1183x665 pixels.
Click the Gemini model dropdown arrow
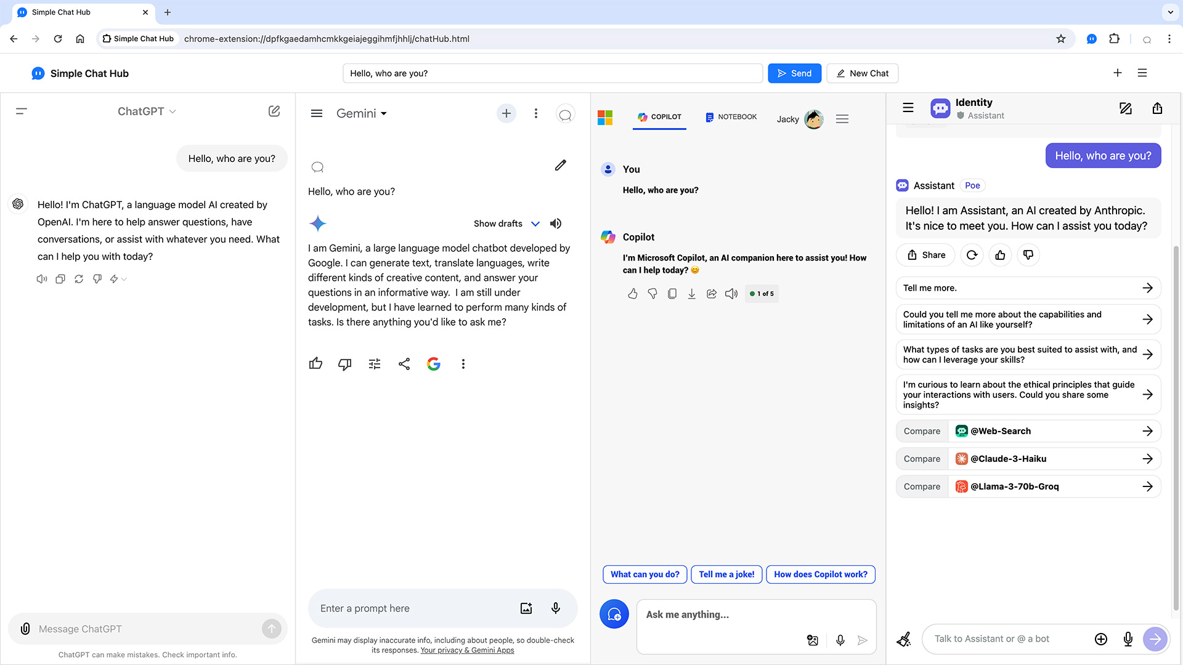(383, 114)
